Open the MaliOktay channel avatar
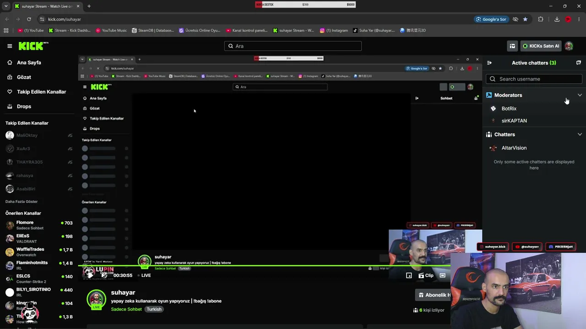This screenshot has width=586, height=329. click(x=10, y=135)
